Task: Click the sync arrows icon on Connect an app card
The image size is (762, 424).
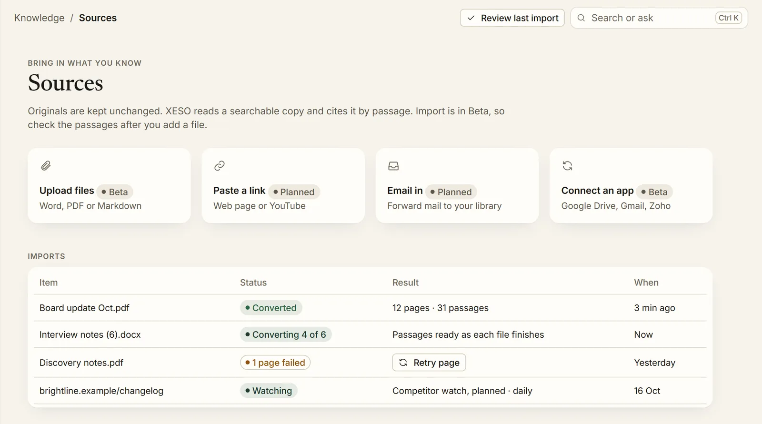Action: pos(567,166)
